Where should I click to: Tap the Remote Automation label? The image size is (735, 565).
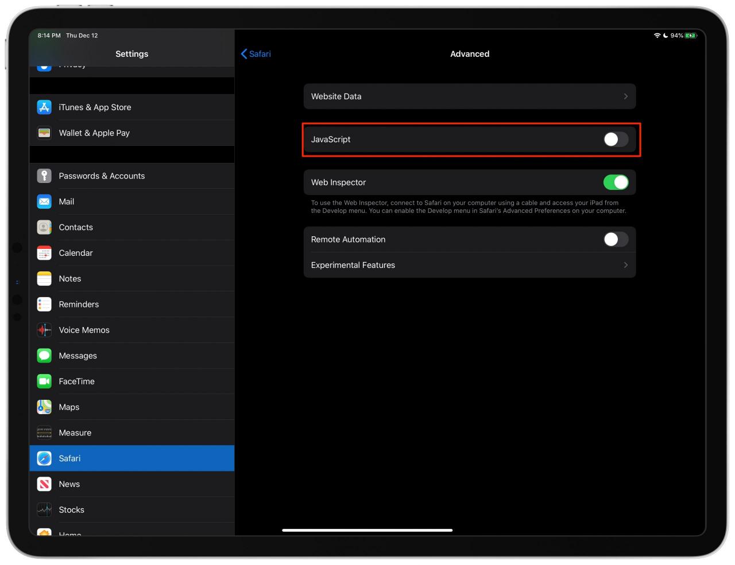pos(349,239)
